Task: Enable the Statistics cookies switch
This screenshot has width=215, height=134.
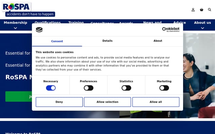Action: pos(126,88)
